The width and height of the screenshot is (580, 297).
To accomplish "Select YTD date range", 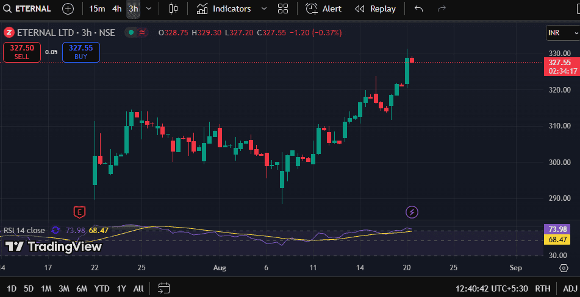I will click(x=101, y=288).
